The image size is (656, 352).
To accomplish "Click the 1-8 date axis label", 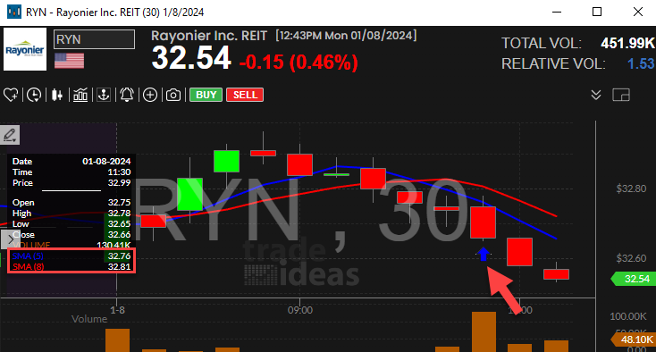I will [x=117, y=310].
